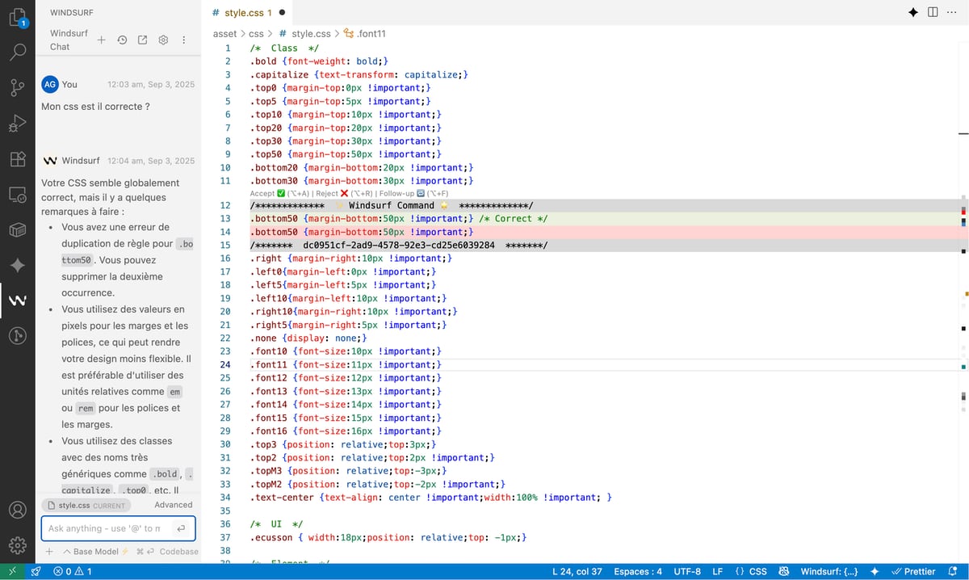969x580 pixels.
Task: Click the WINDSURF panel title
Action: tap(70, 13)
